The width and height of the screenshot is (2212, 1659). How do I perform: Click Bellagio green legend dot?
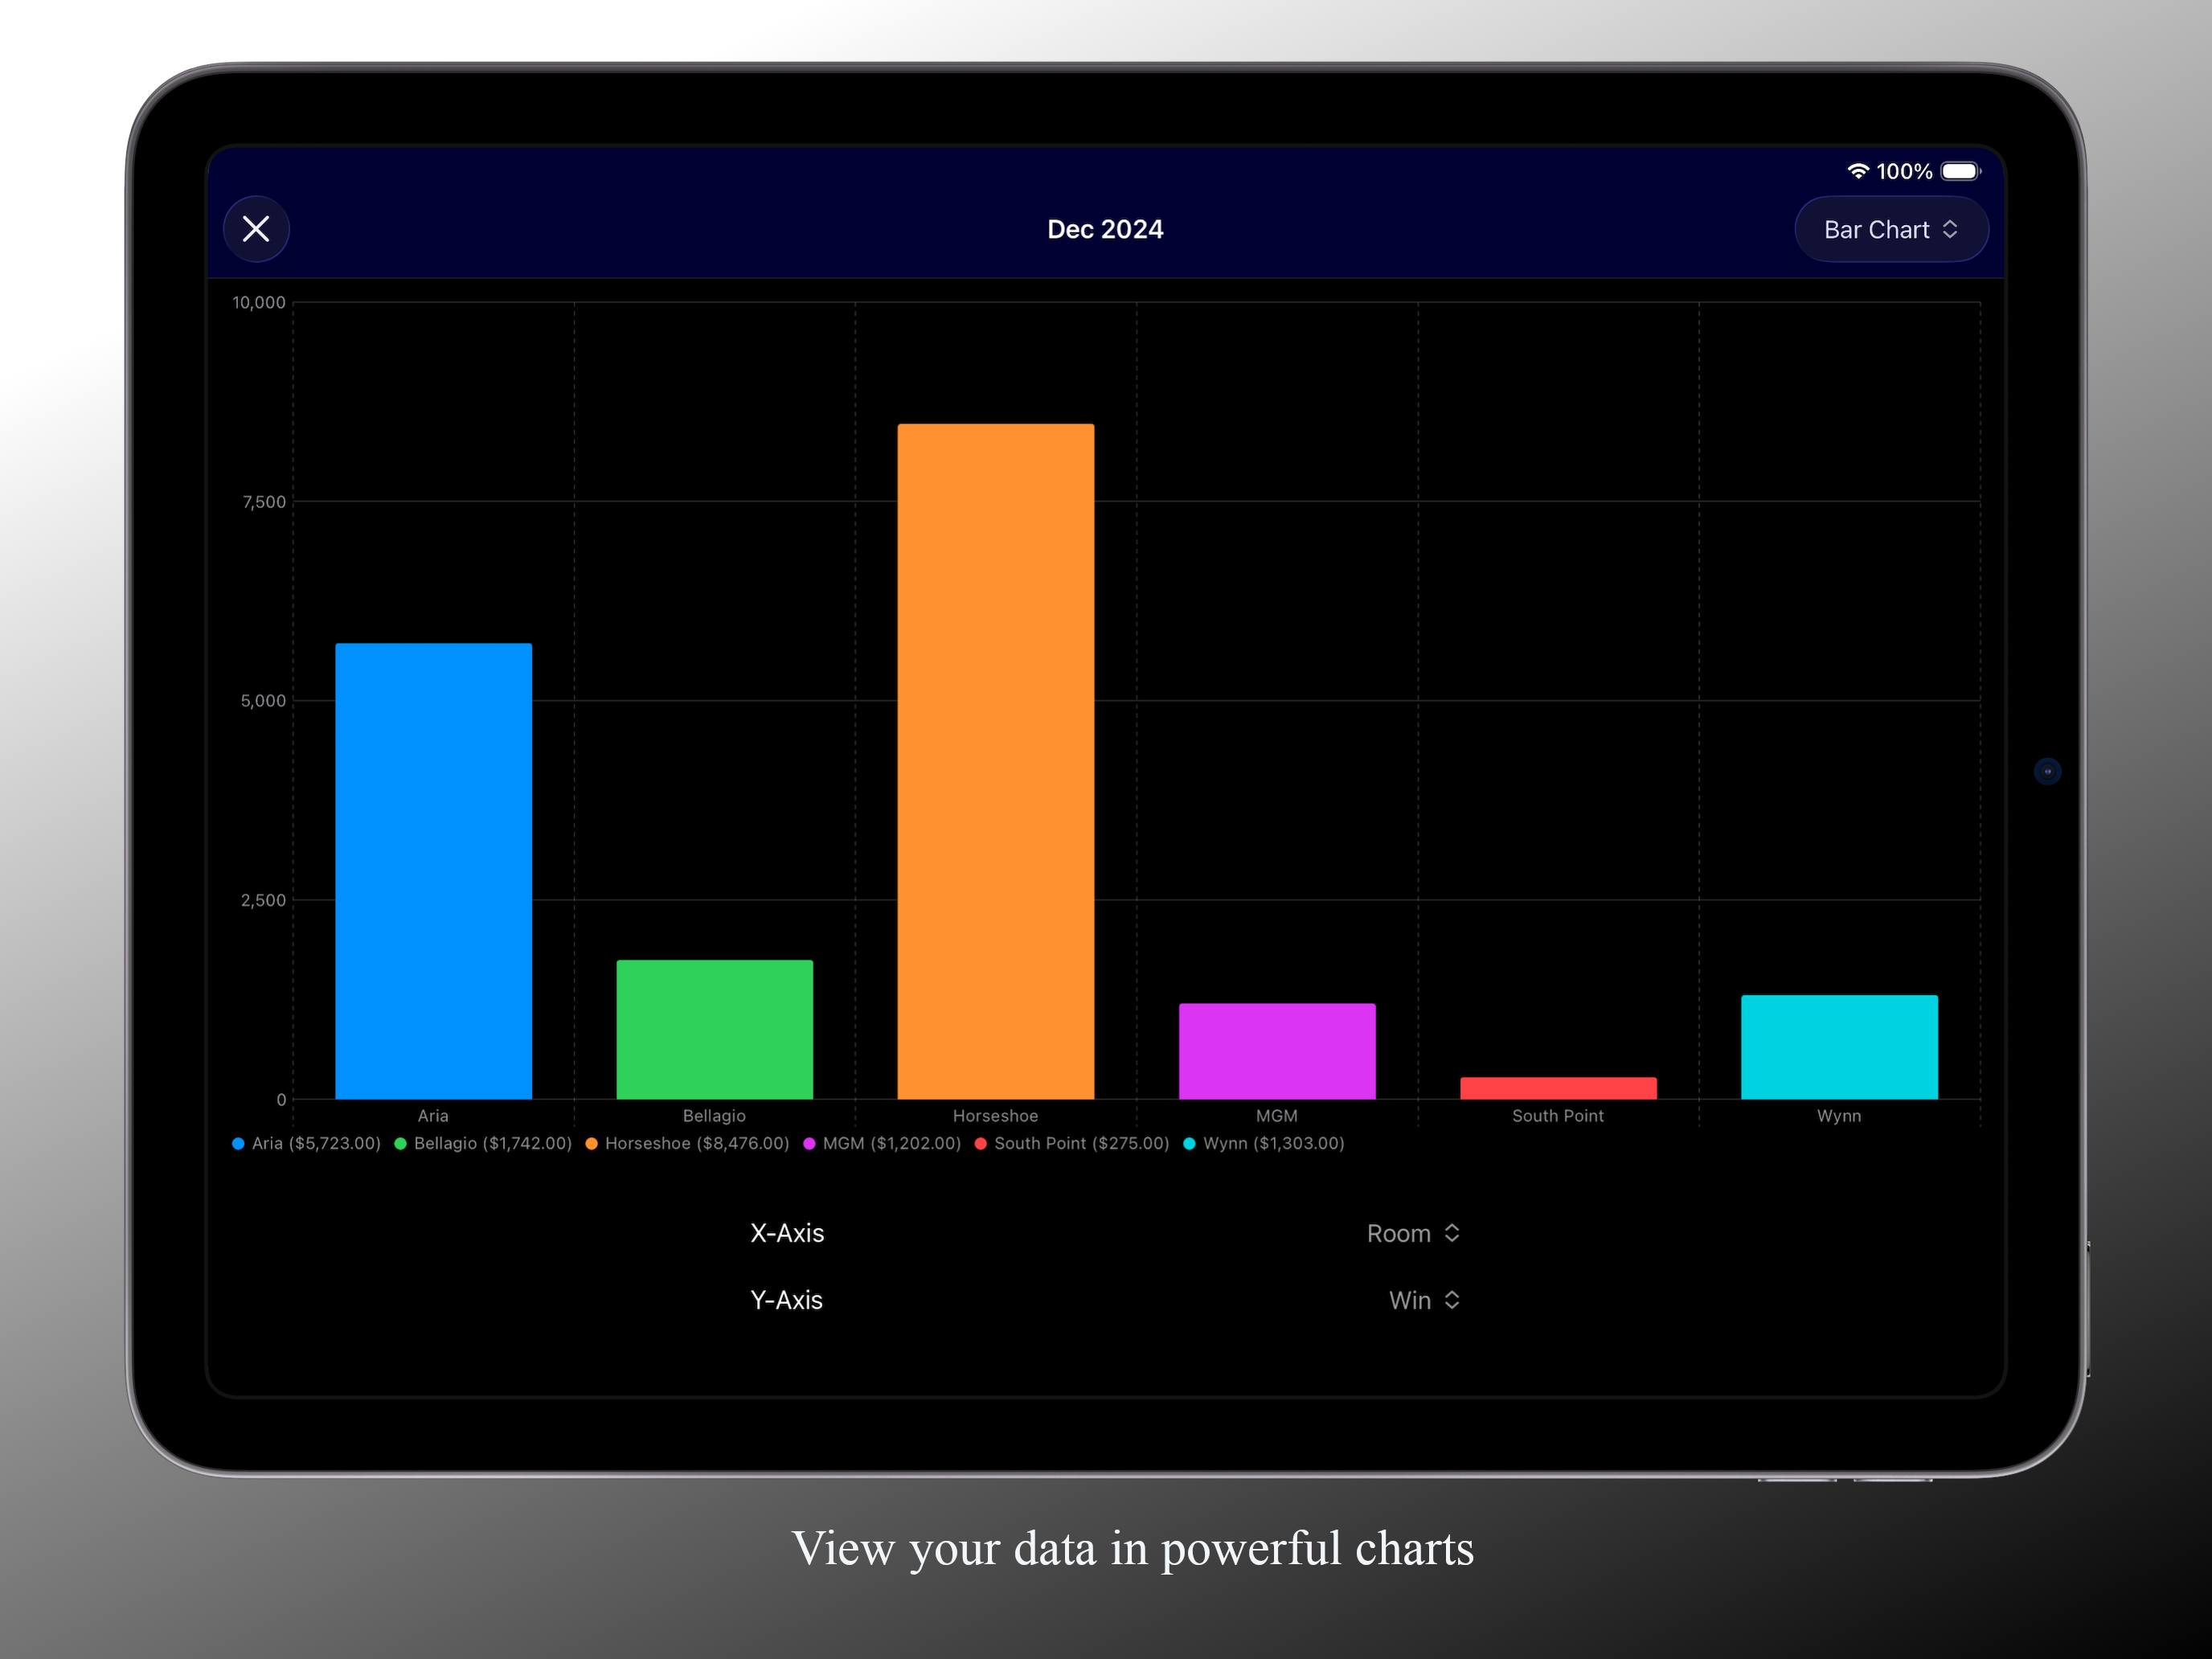pyautogui.click(x=400, y=1143)
